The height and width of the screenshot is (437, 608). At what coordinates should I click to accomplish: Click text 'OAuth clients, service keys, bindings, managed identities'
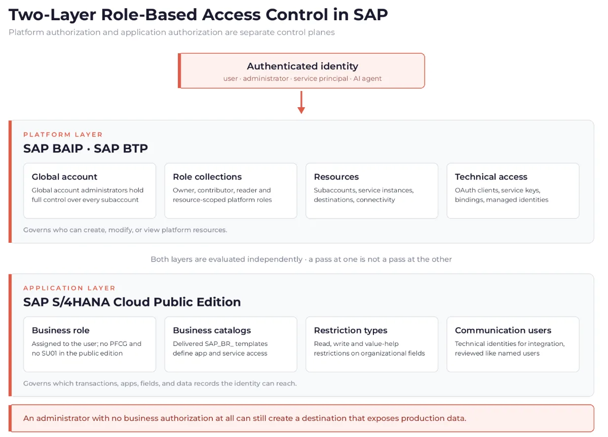pos(502,195)
